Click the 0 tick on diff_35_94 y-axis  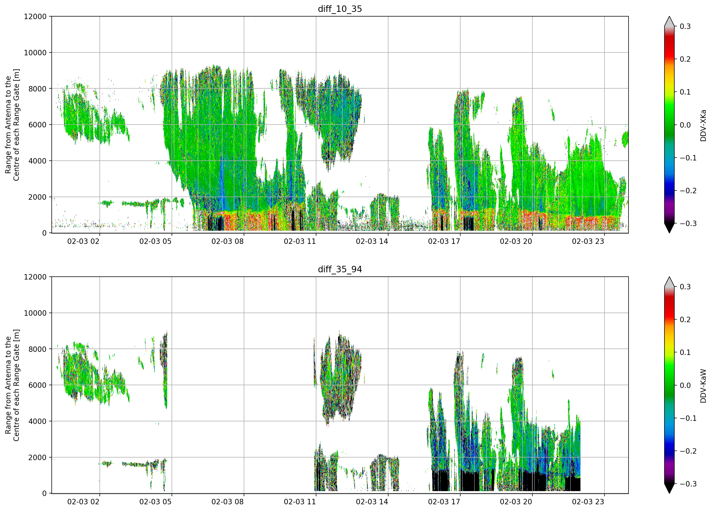click(44, 493)
